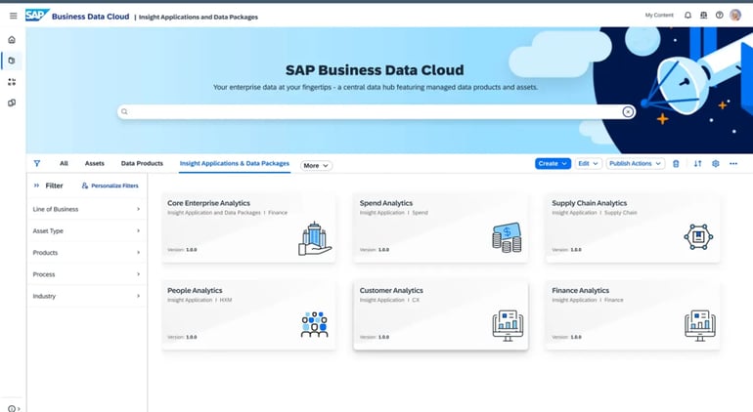Click the Business Data Cloud header title
The width and height of the screenshot is (753, 412).
click(90, 17)
